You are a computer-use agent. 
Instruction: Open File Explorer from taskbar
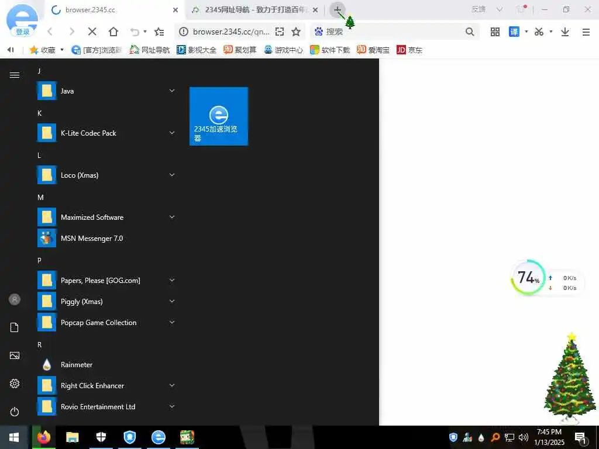(72, 437)
